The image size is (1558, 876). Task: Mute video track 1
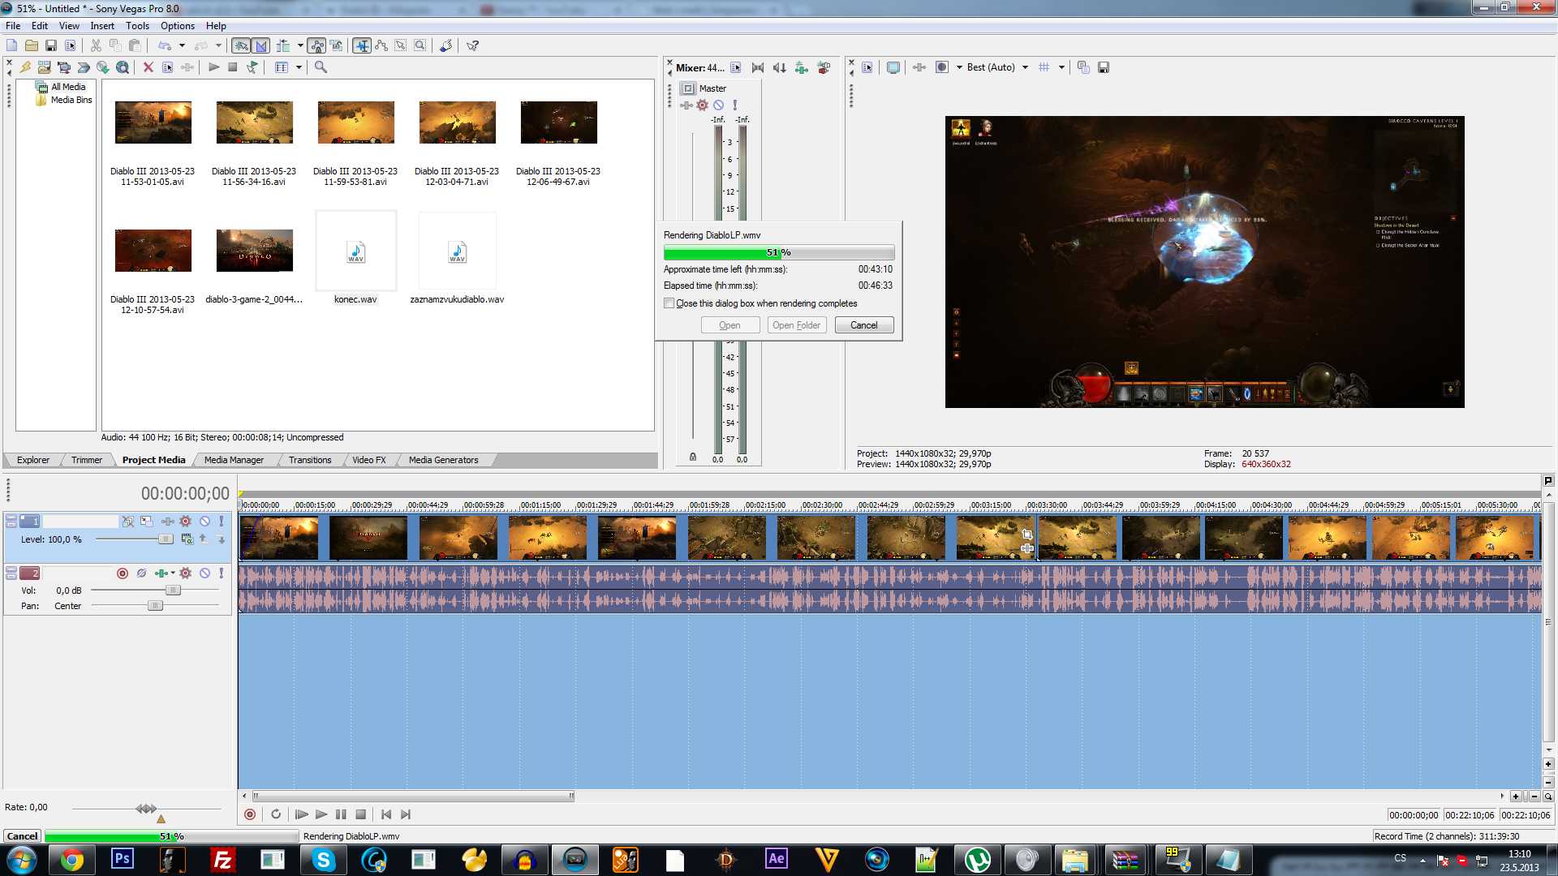coord(205,522)
